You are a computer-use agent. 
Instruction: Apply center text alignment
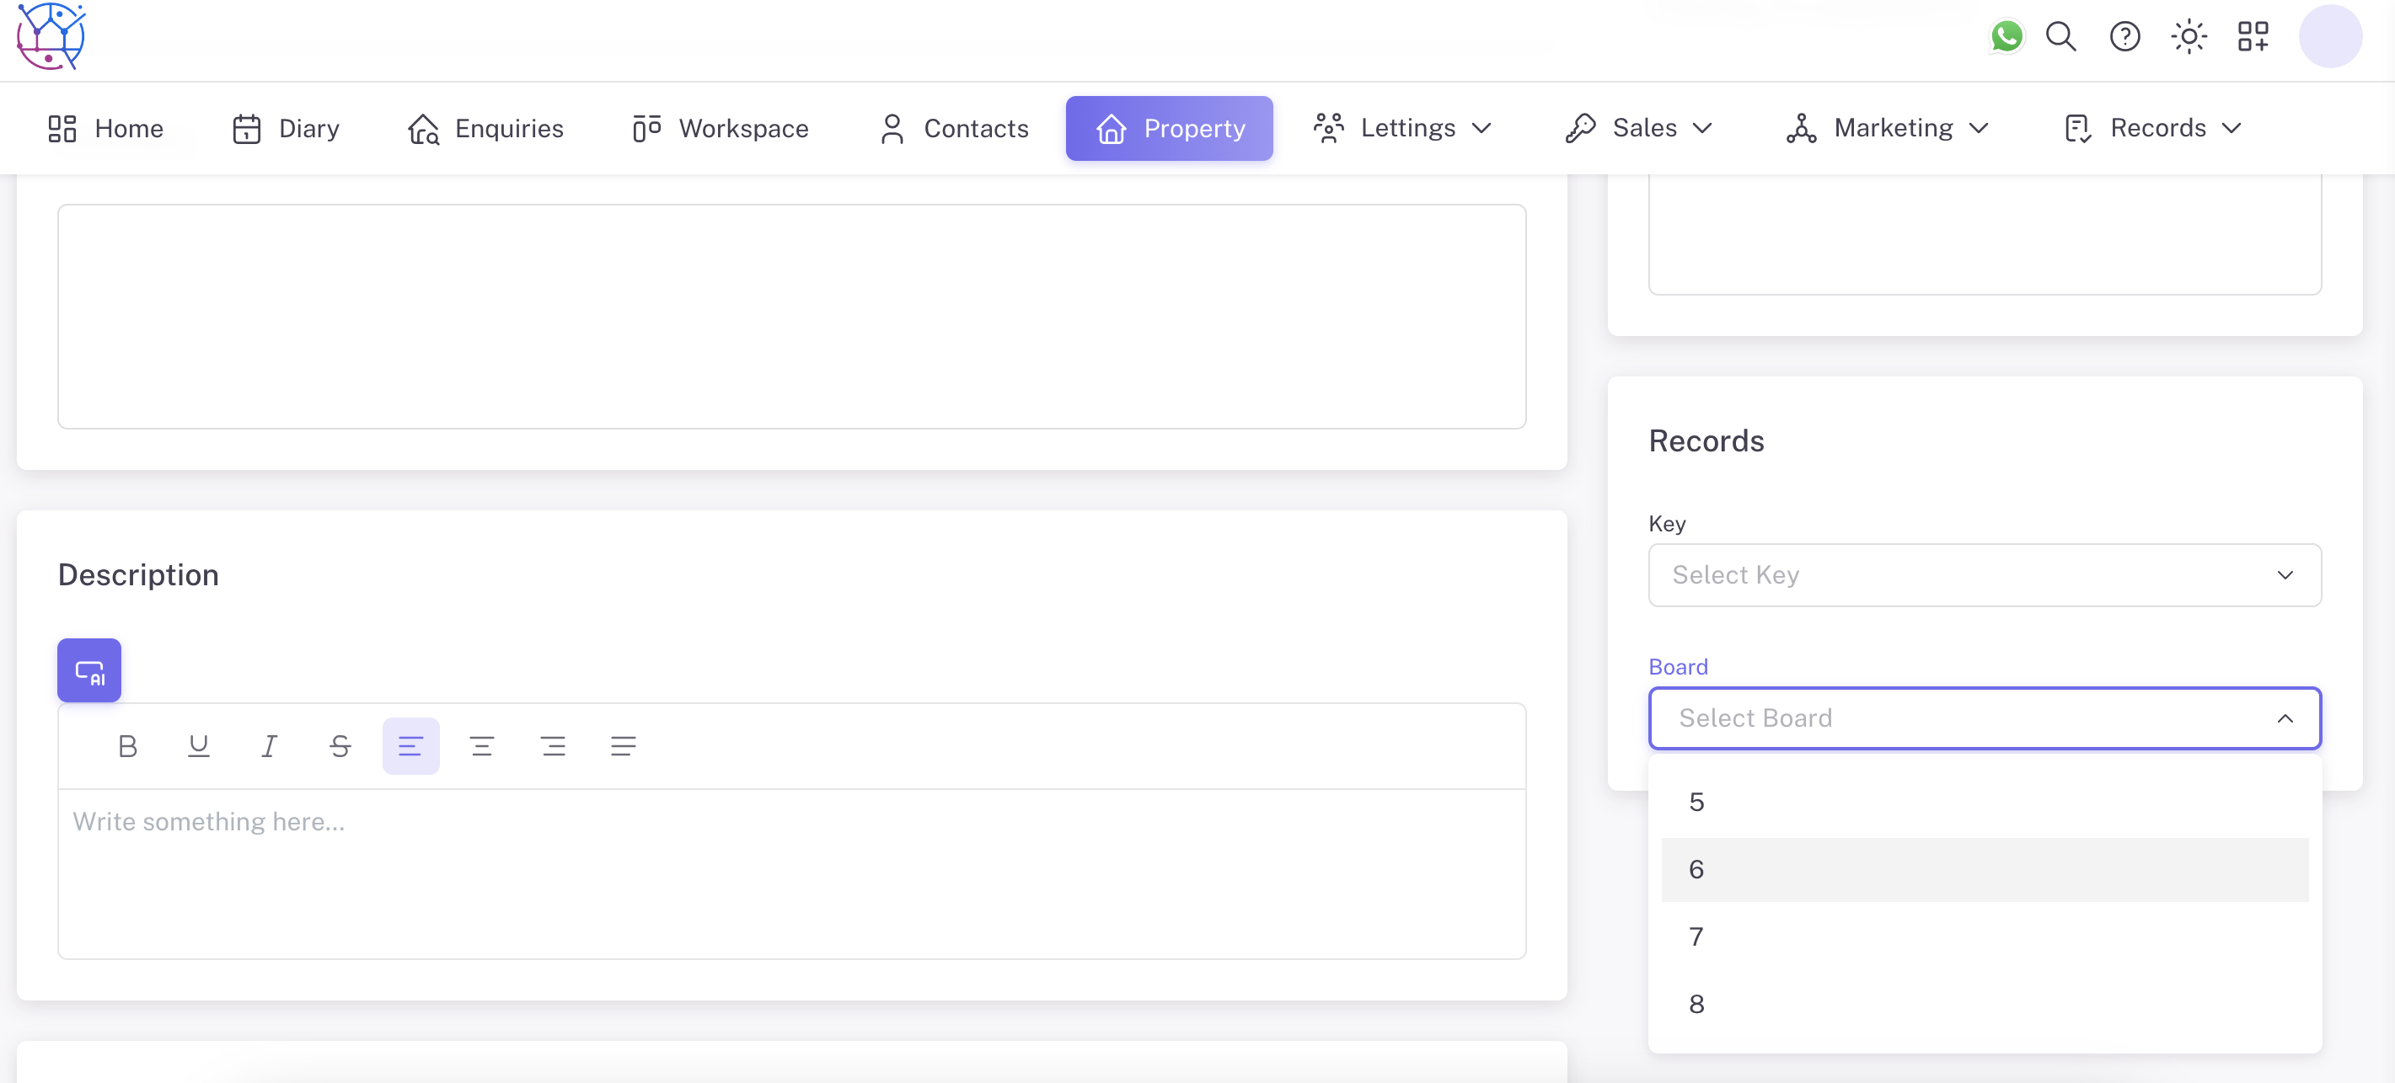[481, 745]
